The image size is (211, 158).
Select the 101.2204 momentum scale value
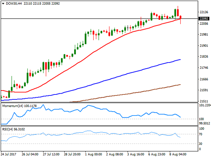point(205,105)
